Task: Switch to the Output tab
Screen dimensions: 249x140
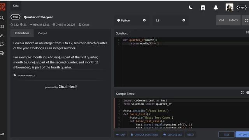Action: (42, 33)
